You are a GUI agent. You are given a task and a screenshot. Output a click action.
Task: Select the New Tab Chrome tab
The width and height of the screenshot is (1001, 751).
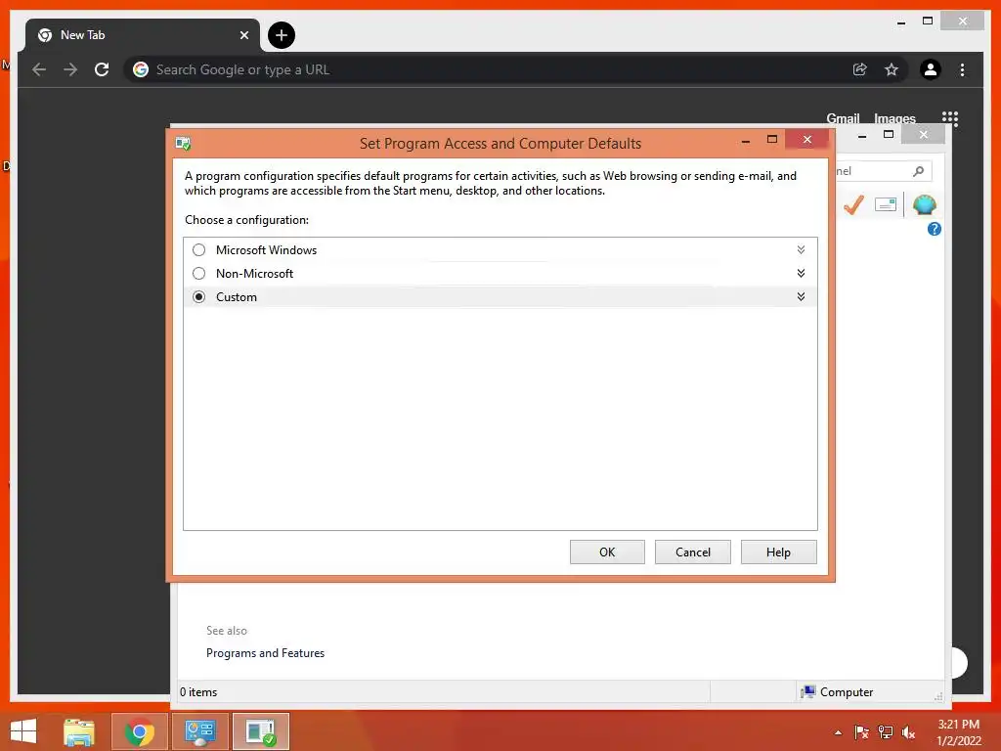tap(143, 35)
